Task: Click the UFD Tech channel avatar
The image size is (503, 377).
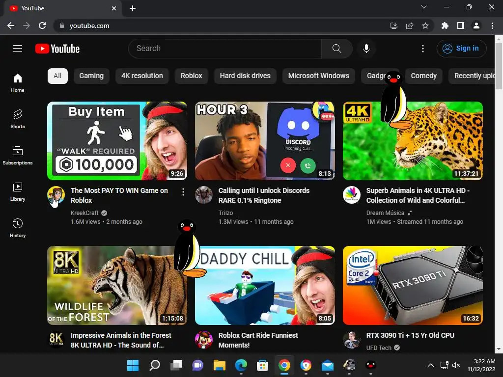Action: (x=352, y=340)
